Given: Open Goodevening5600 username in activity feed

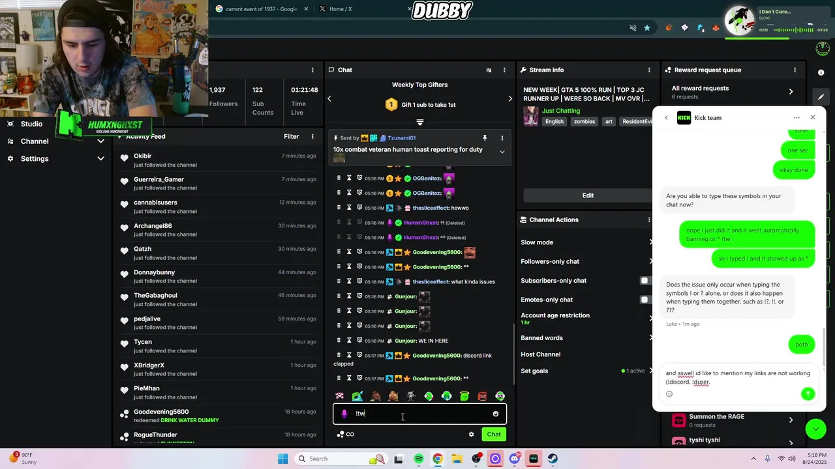Looking at the screenshot, I should [x=161, y=412].
